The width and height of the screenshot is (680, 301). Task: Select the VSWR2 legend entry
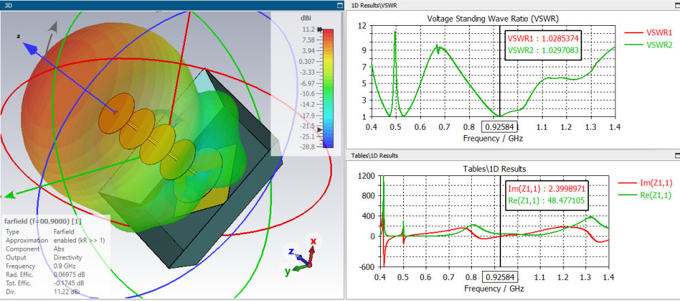[x=648, y=45]
